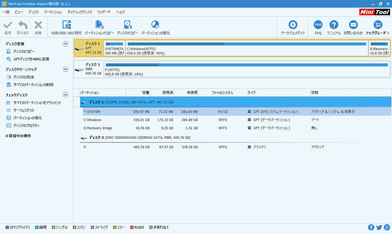Open the Google+ icon in status bar
This screenshot has height=234, width=392.
click(387, 227)
